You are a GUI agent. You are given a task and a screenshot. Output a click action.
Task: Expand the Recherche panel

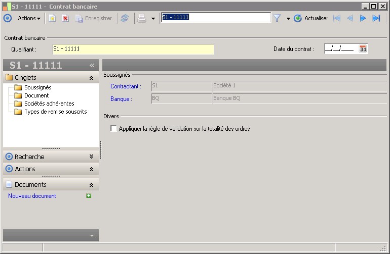91,157
